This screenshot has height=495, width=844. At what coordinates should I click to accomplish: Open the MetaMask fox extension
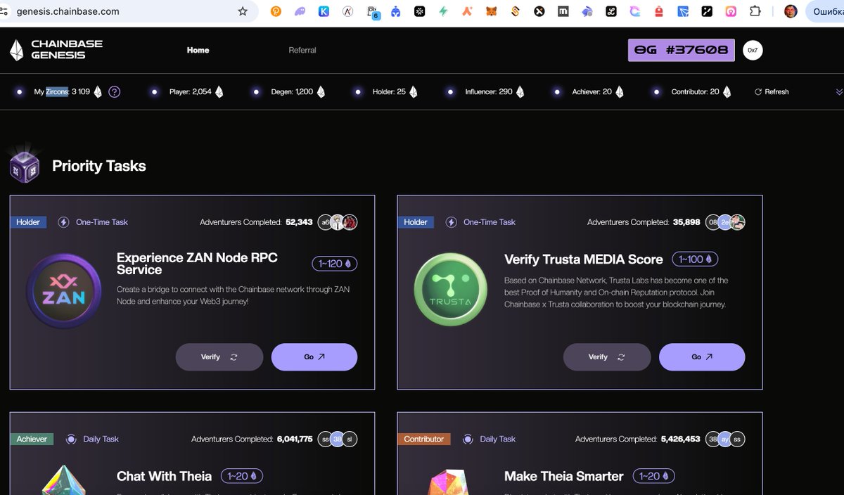click(x=491, y=11)
